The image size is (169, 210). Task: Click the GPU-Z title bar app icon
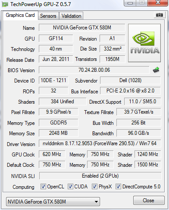[5, 4]
